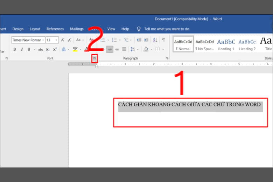This screenshot has width=273, height=182.
Task: Apply borders to selection
Action: click(x=157, y=49)
